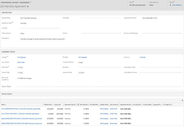The height and width of the screenshot is (126, 184).
Task: Open Brian Field in the A122 France row
Action: click(114, 114)
